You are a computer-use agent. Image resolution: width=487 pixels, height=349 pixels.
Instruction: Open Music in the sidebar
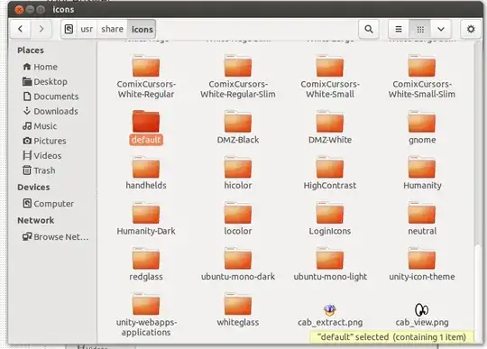(40, 126)
